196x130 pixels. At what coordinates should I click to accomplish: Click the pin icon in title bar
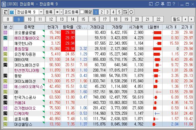coord(163,4)
